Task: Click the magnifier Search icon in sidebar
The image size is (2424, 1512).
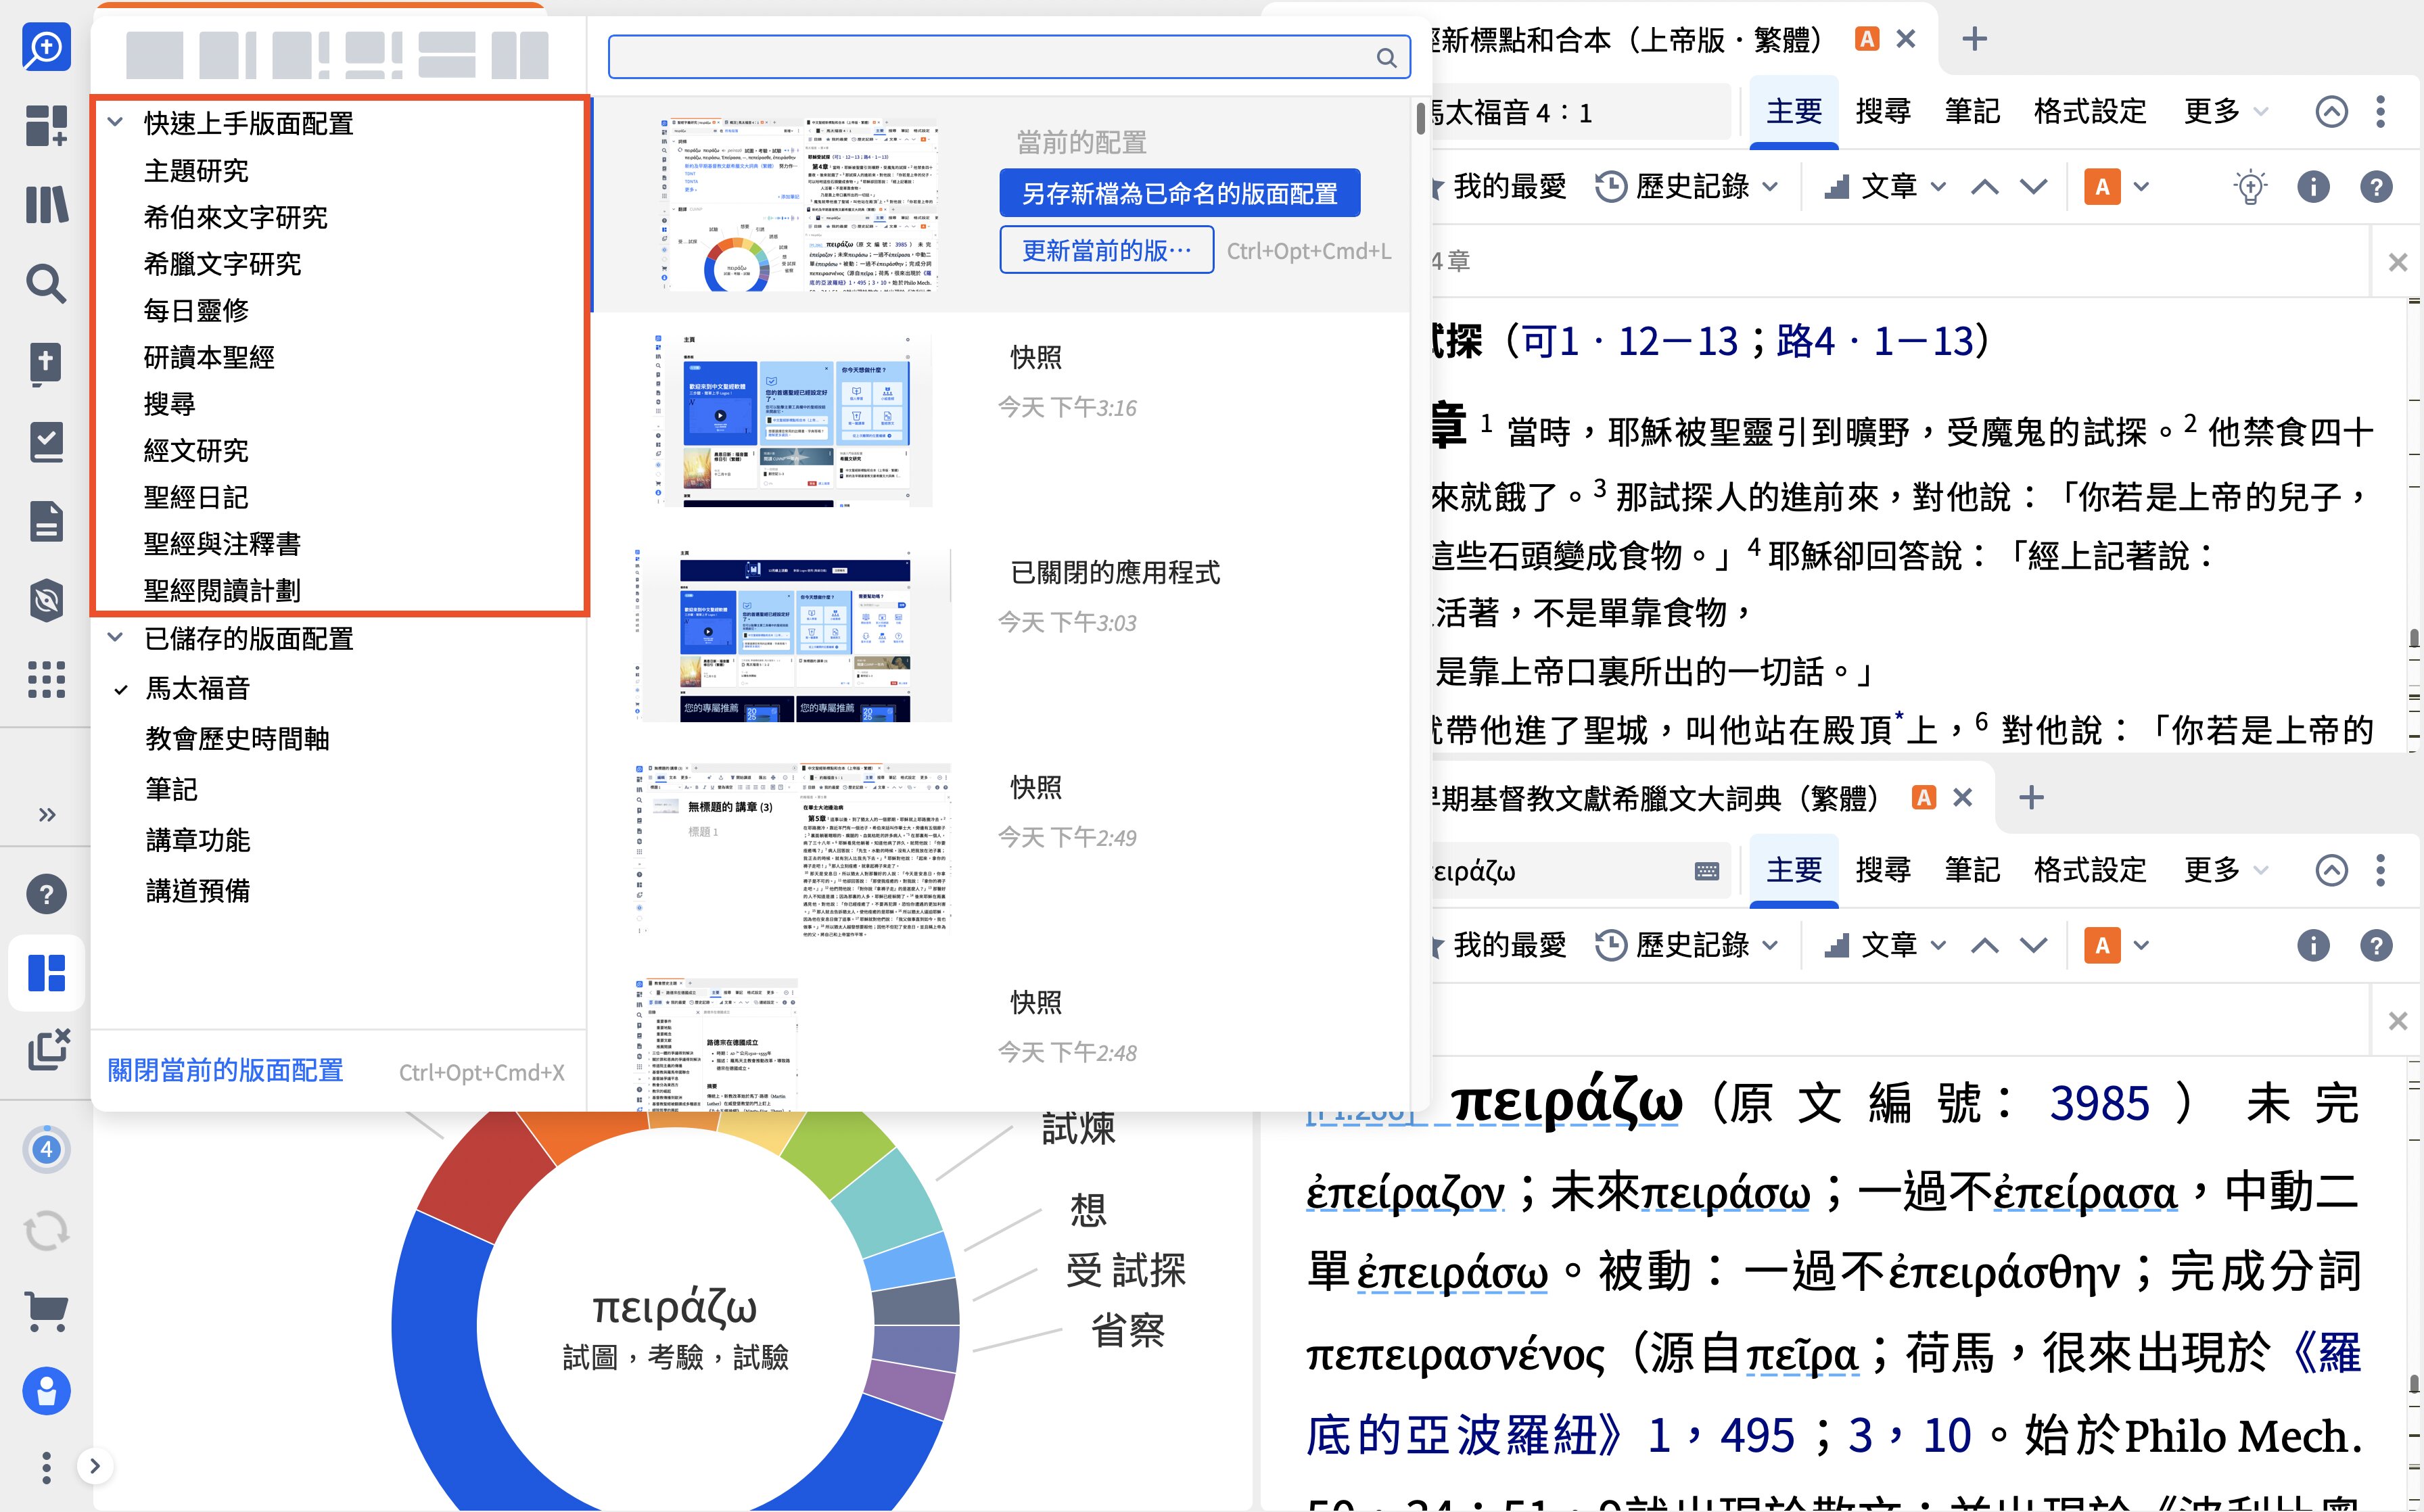Action: tap(46, 284)
